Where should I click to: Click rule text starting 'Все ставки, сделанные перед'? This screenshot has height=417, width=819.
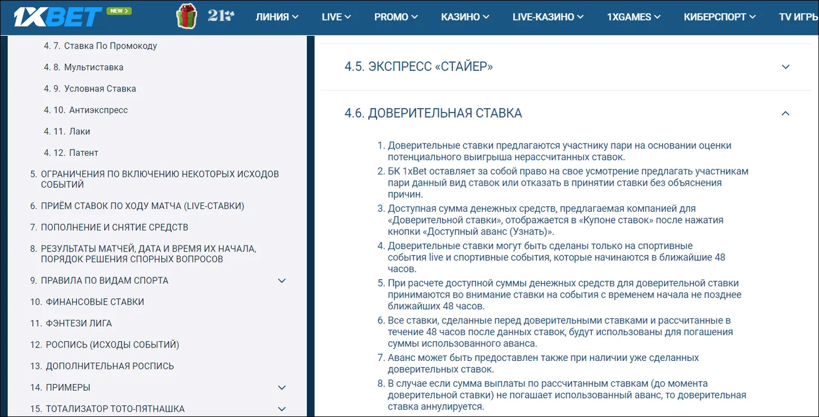560,332
